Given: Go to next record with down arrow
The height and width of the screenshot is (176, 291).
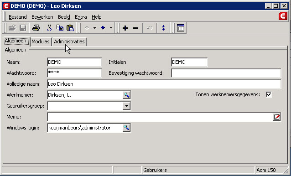Looking at the screenshot, I should click(x=103, y=28).
